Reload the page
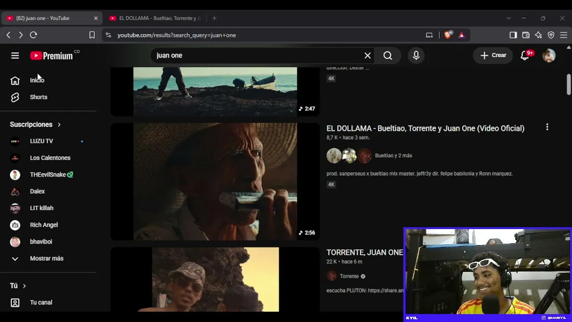The image size is (572, 322). coord(34,35)
